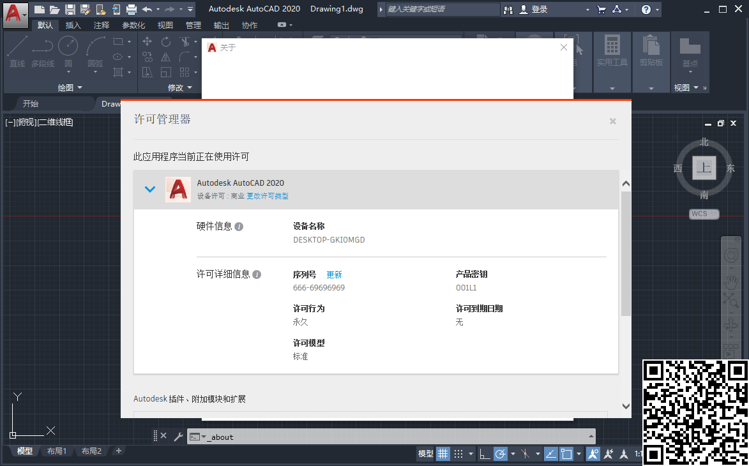Toggle ortho mode in status bar
Viewport: 749px width, 466px height.
(x=485, y=454)
